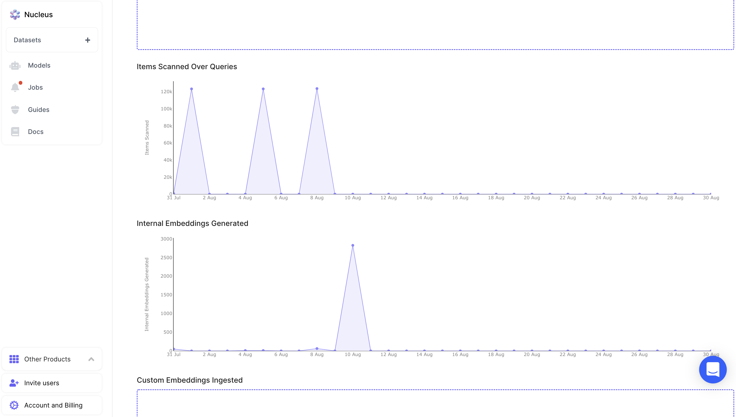
Task: Go to the Guides section
Action: (x=39, y=110)
